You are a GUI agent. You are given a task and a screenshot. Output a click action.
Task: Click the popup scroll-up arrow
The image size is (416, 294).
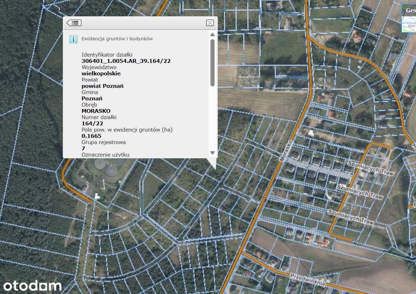(213, 34)
